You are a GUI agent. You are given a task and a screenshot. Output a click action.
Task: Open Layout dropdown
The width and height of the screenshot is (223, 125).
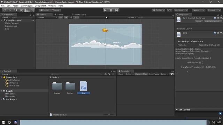point(214,10)
